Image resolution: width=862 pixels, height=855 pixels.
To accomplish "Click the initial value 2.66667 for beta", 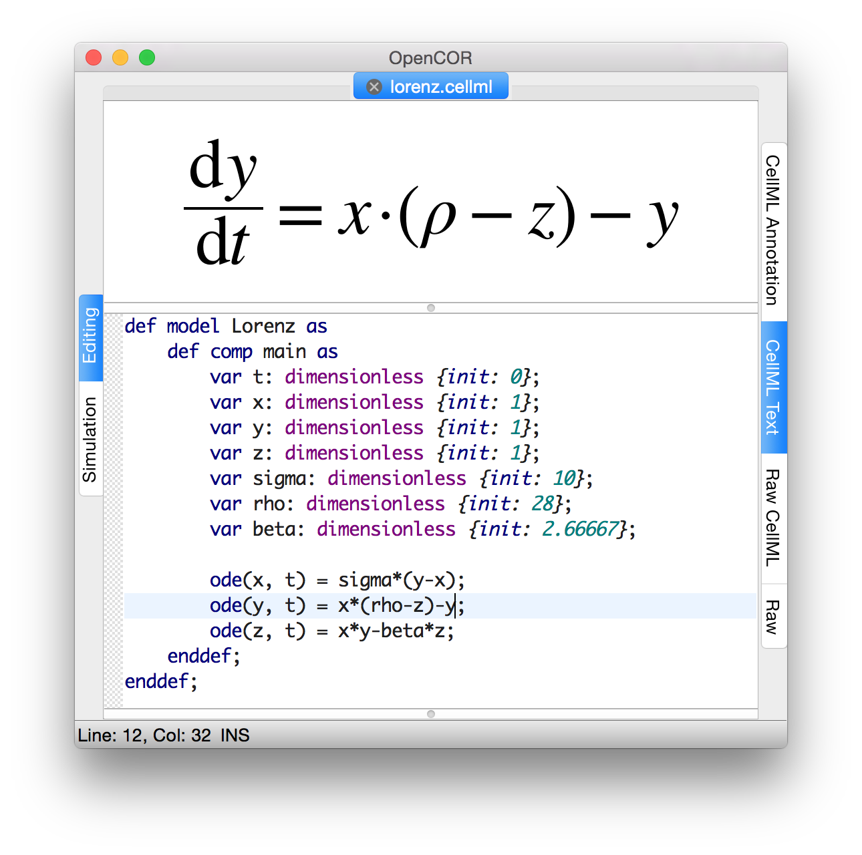I will coord(580,529).
